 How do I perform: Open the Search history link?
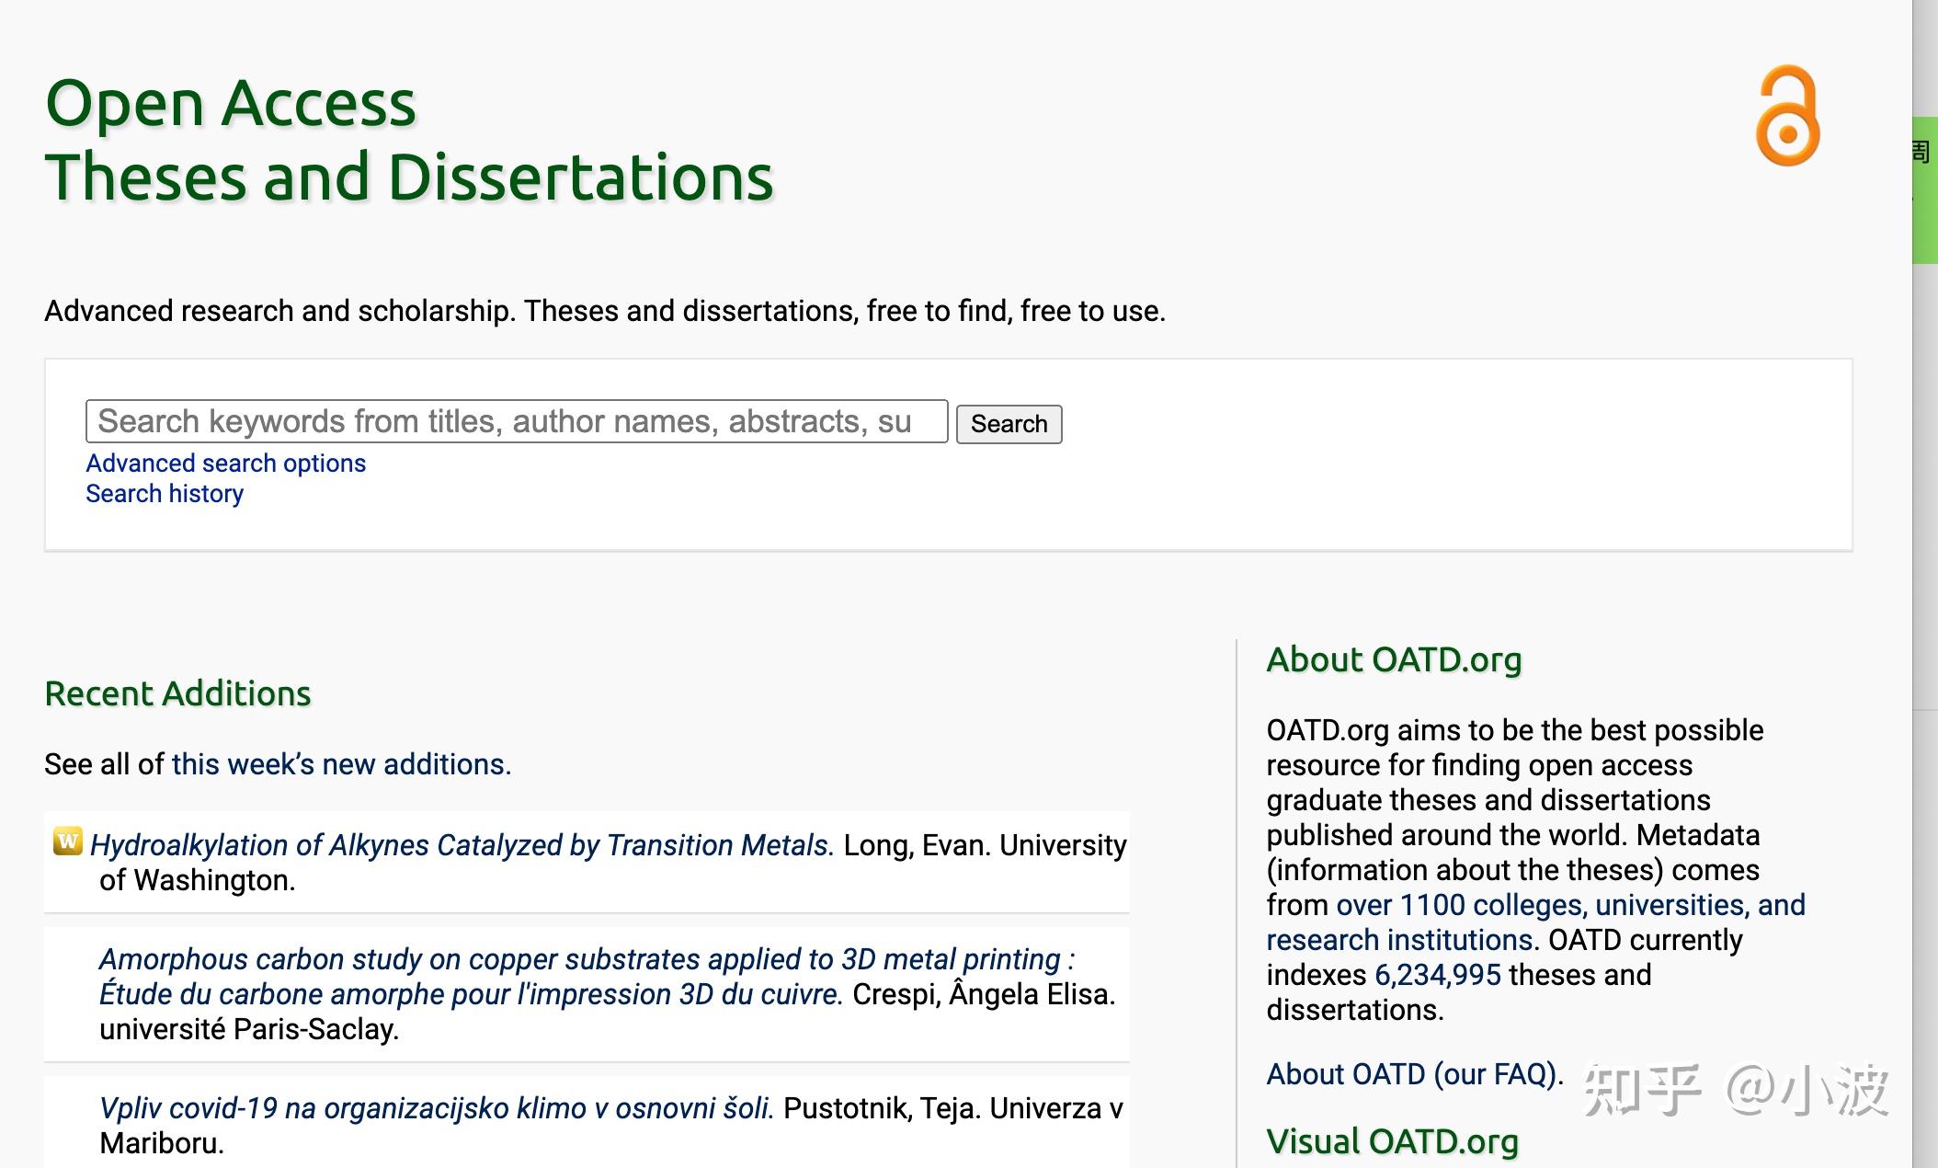point(165,494)
